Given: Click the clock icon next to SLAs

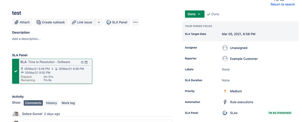Looking at the screenshot, I should coord(225,113).
